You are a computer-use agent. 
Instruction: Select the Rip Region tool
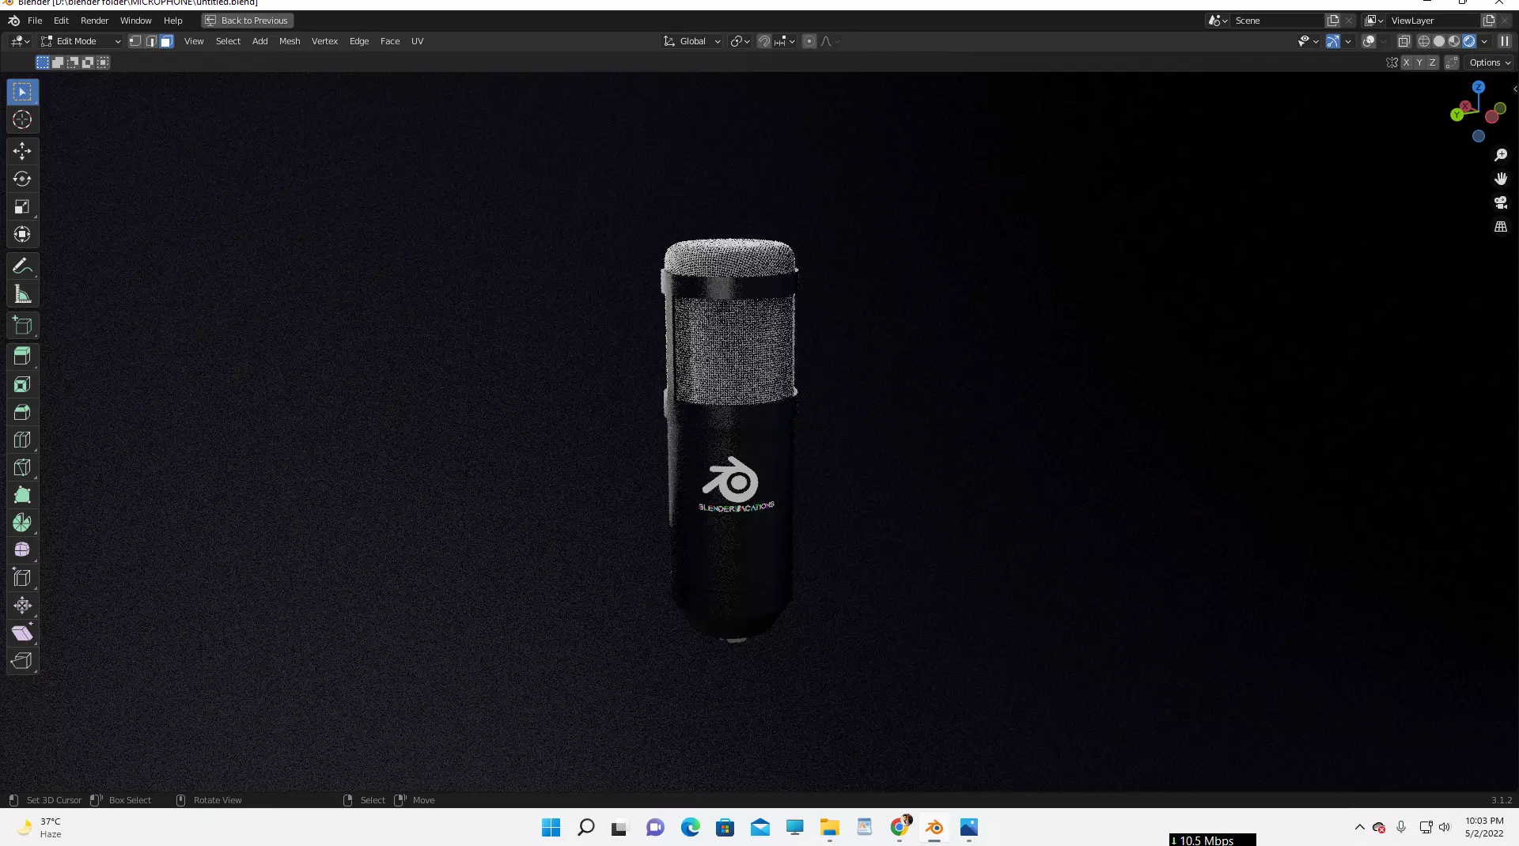coord(22,660)
